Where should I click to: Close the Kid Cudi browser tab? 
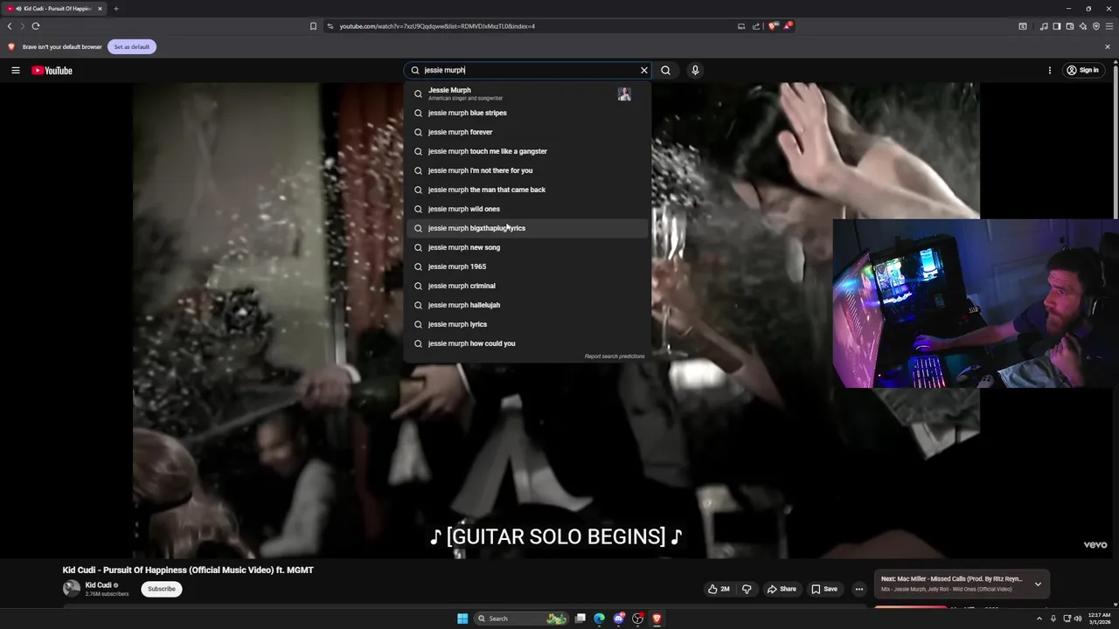[100, 9]
